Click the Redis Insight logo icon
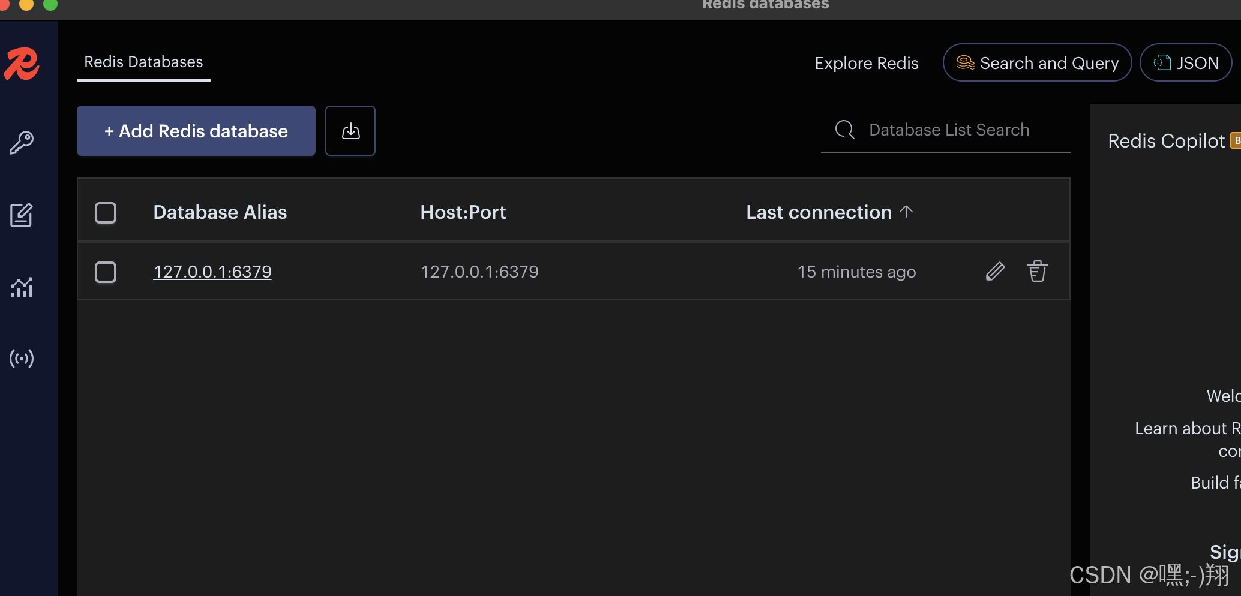The width and height of the screenshot is (1241, 596). click(22, 64)
